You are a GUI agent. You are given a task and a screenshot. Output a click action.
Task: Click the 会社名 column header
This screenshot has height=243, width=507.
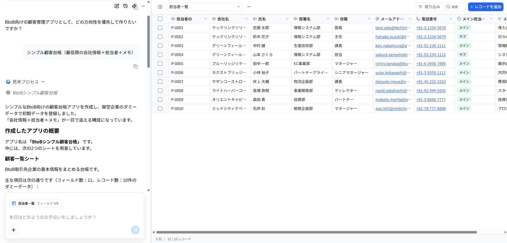pyautogui.click(x=230, y=19)
